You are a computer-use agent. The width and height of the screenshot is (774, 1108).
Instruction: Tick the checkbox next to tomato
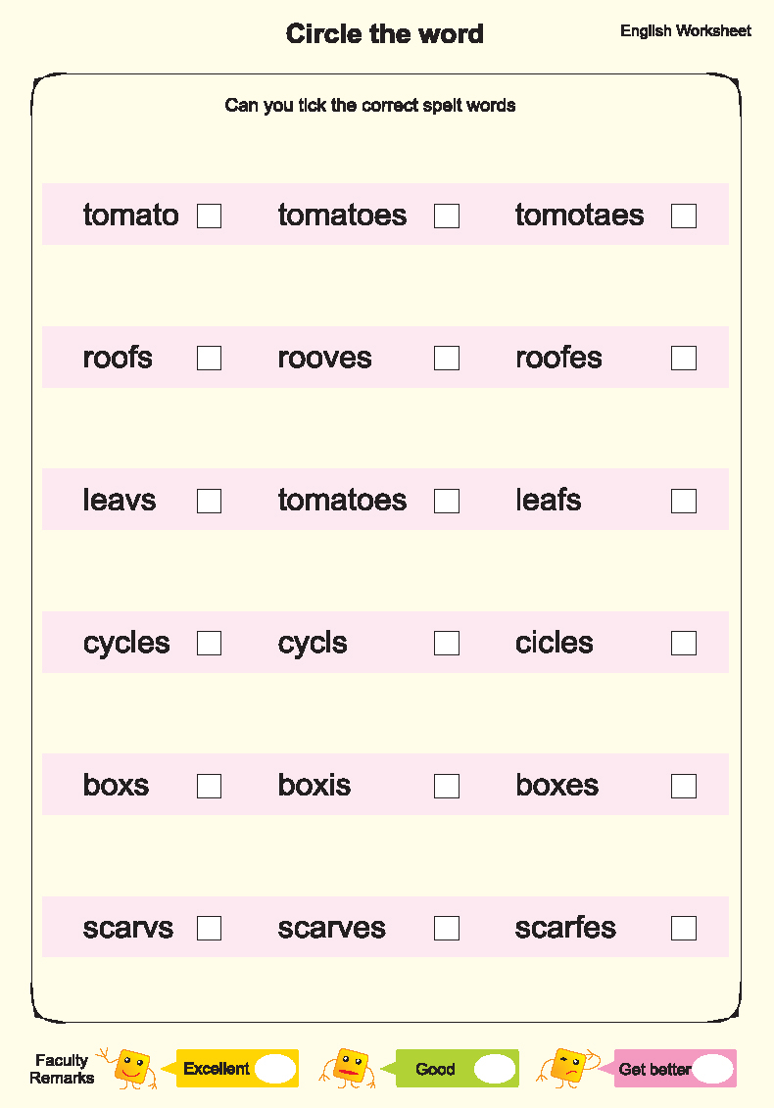click(x=210, y=217)
